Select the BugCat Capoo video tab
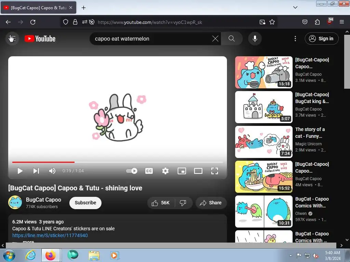350x262 pixels. pyautogui.click(x=38, y=8)
